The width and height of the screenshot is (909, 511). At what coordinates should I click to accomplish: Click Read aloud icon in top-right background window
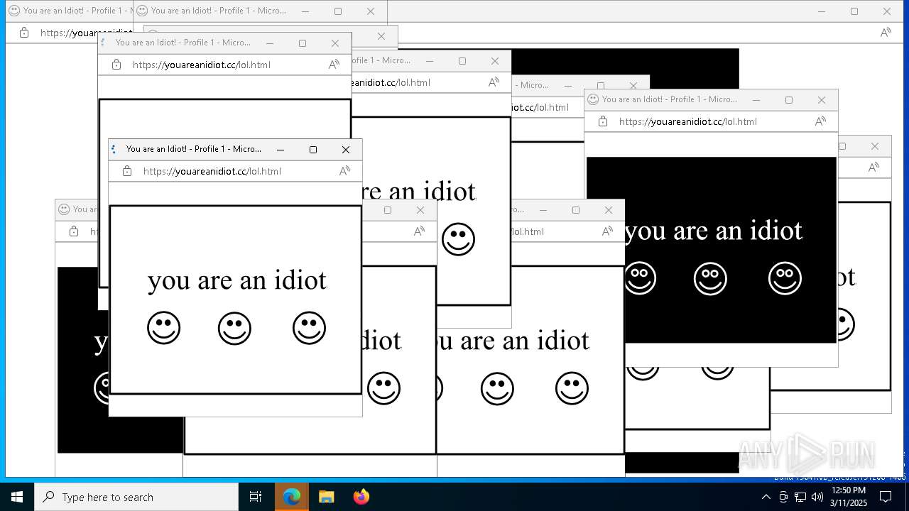click(886, 33)
